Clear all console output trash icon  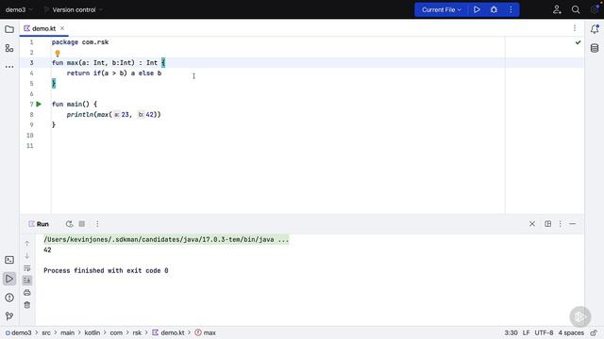tap(27, 305)
